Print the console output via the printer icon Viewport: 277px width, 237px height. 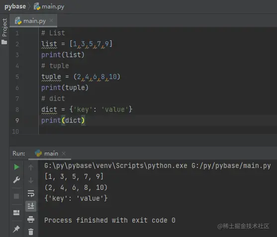[31, 219]
